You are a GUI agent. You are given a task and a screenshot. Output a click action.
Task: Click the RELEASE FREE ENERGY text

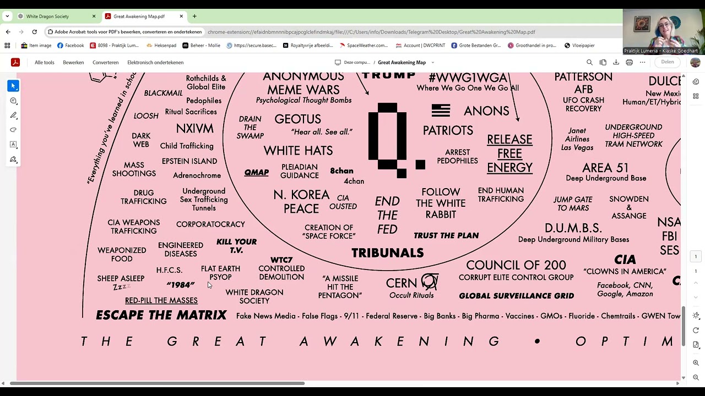[x=509, y=153]
